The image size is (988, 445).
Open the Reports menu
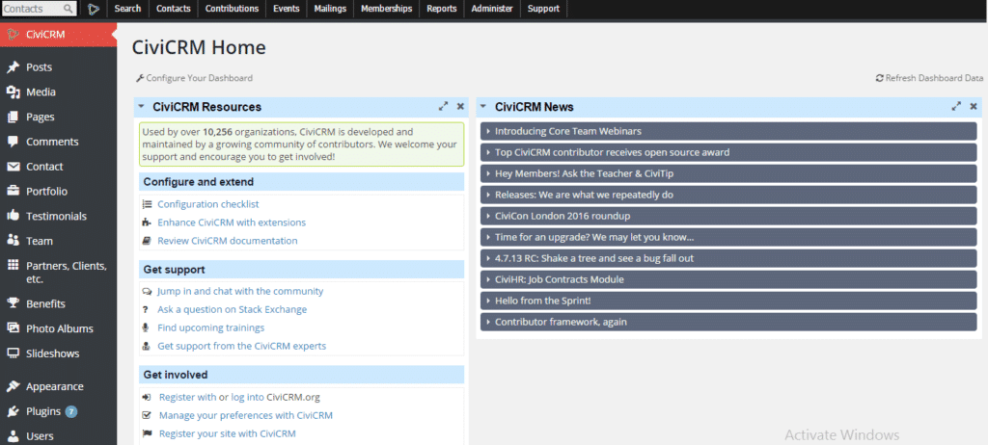pyautogui.click(x=442, y=9)
